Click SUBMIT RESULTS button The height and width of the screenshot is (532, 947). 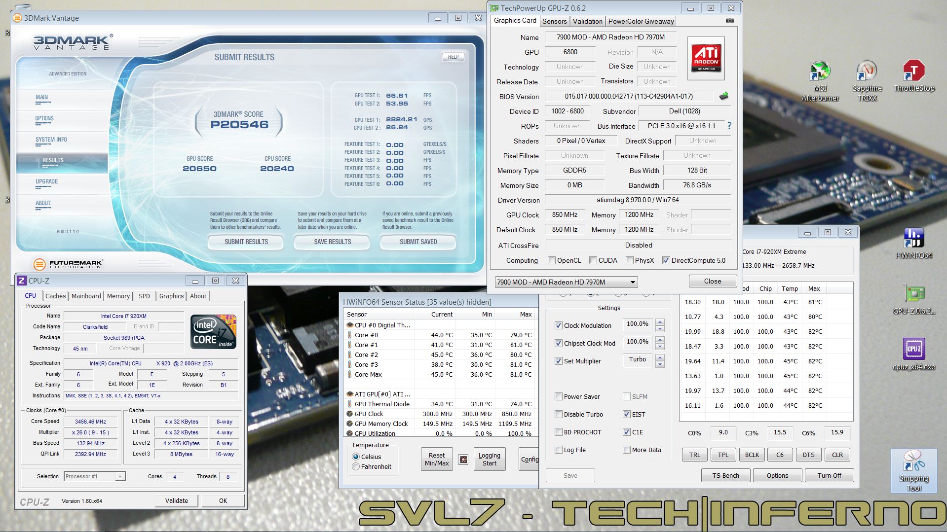246,242
